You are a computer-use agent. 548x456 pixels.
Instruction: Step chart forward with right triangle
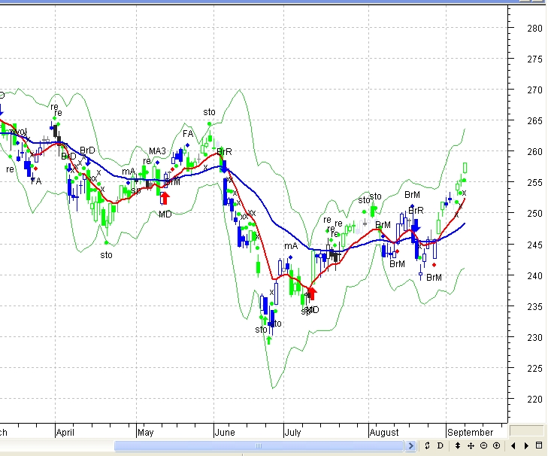[x=526, y=445]
